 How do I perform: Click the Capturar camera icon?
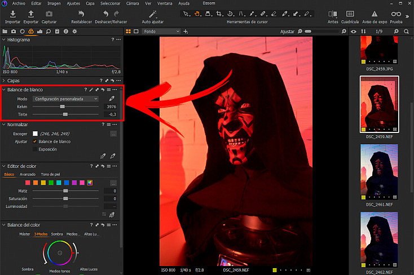[x=49, y=14]
